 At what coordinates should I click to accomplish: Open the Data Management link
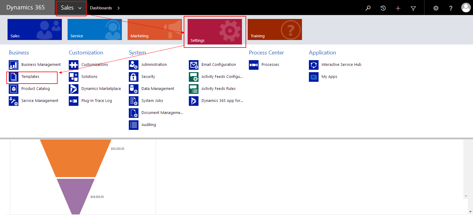(158, 89)
